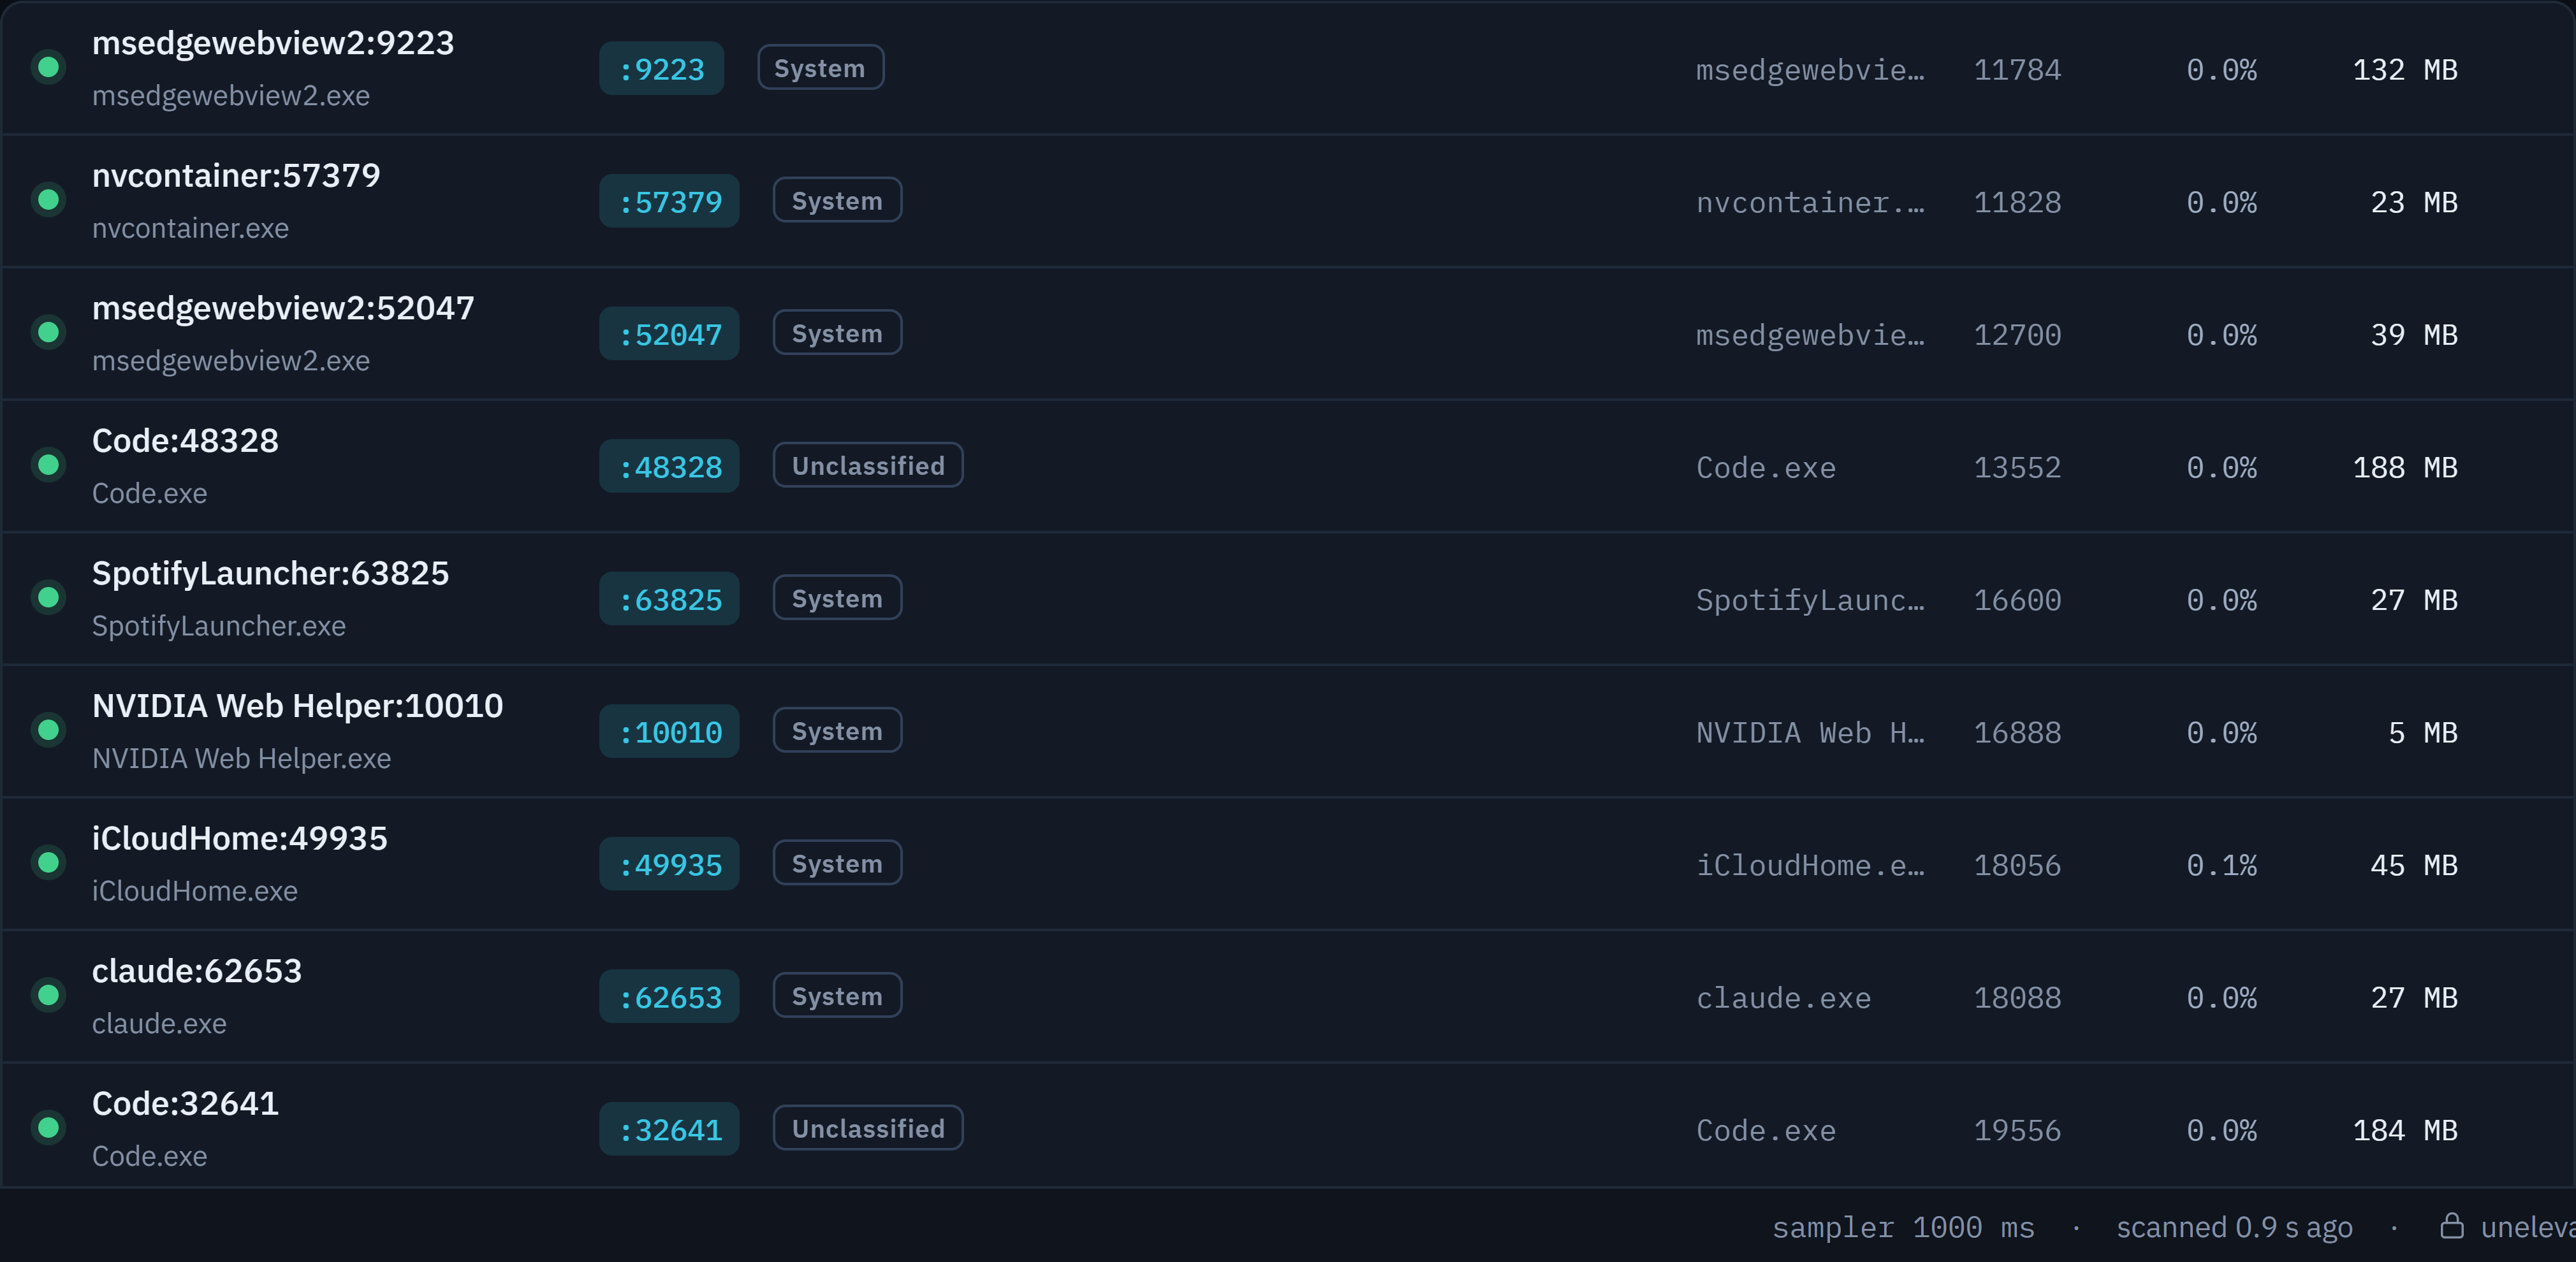Screen dimensions: 2576x1262
Task: Click Unclassified tag on Code:48328 row
Action: [868, 465]
